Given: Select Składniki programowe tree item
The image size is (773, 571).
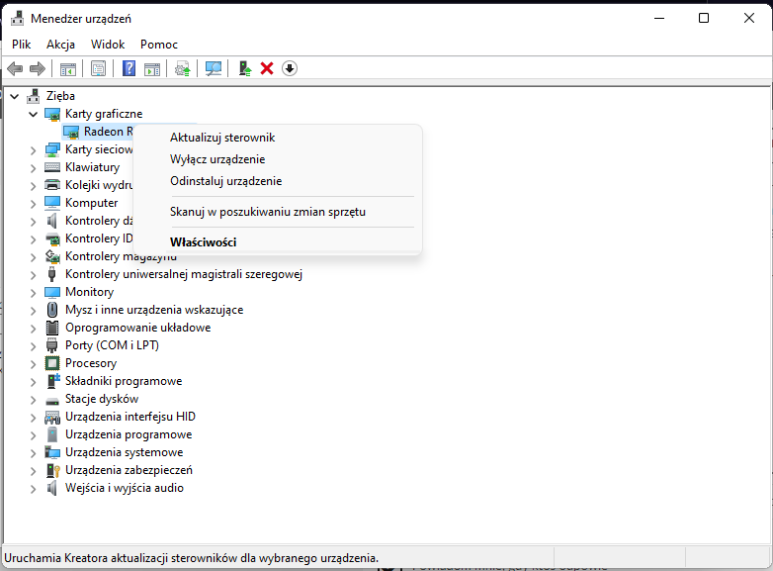Looking at the screenshot, I should pos(124,381).
